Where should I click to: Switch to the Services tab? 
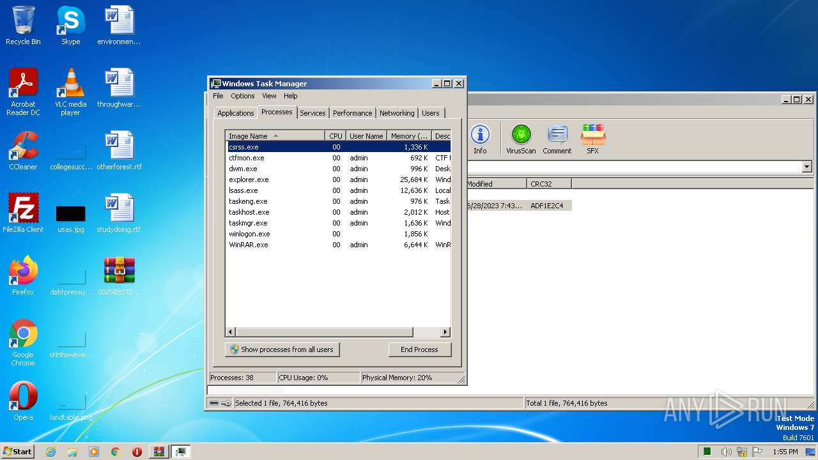point(313,113)
